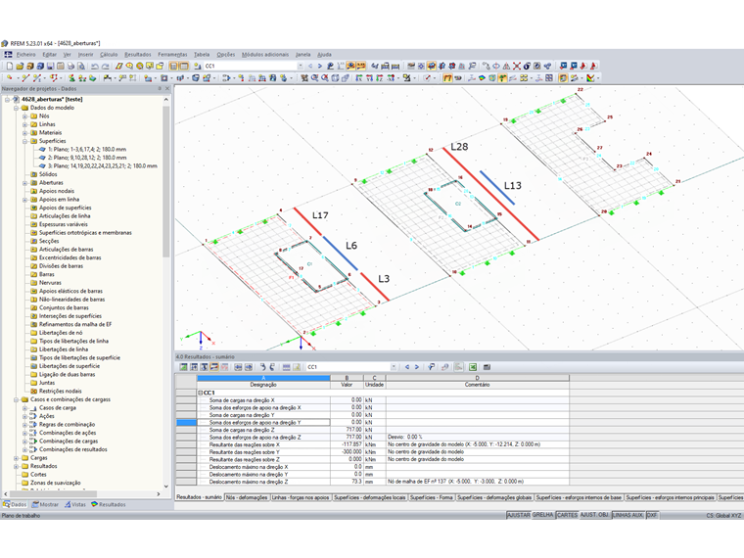Expand the Linhas tree node
744x558 pixels.
click(24, 124)
